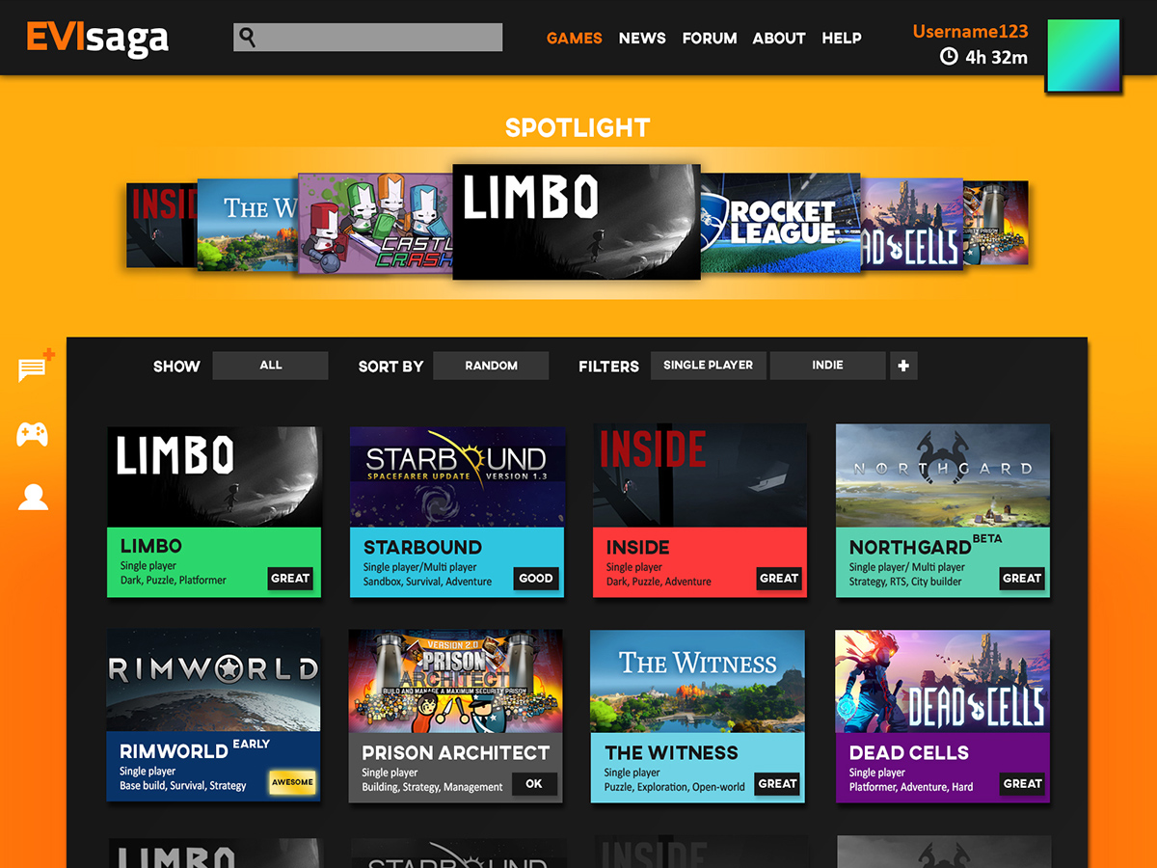Toggle the SINGLE PLAYER filter
Screen dimensions: 1157x868
click(709, 366)
